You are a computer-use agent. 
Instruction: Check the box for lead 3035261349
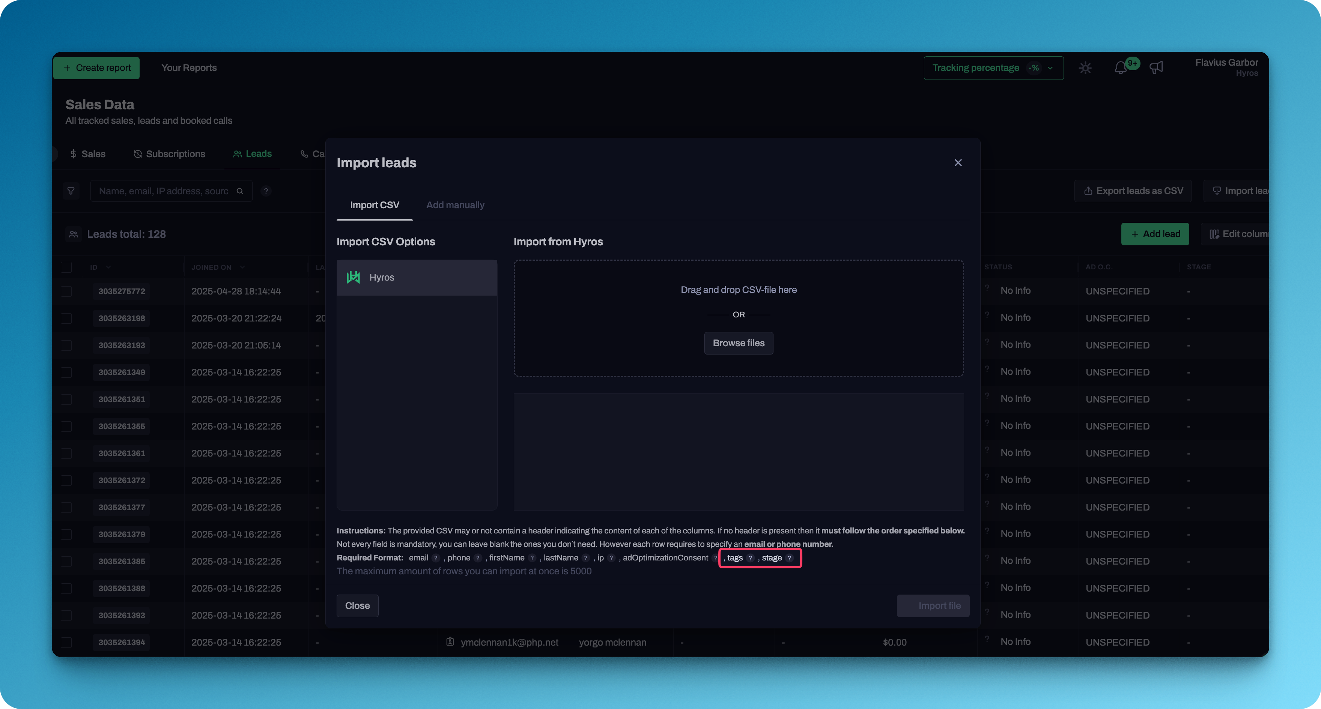(x=66, y=372)
